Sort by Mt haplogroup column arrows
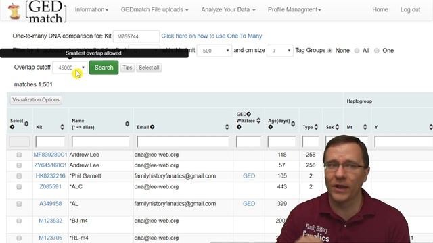 (x=365, y=127)
